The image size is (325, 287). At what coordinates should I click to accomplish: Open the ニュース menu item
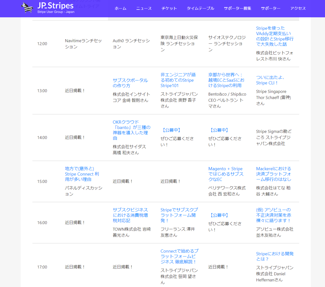[144, 8]
